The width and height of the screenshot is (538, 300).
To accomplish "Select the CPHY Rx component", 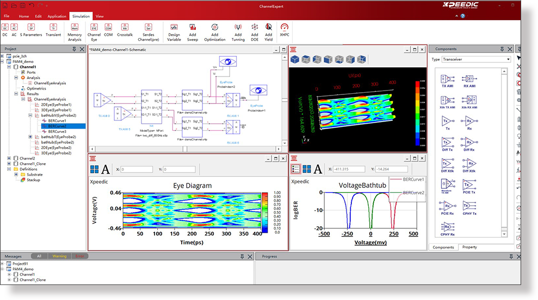I will pyautogui.click(x=447, y=229).
